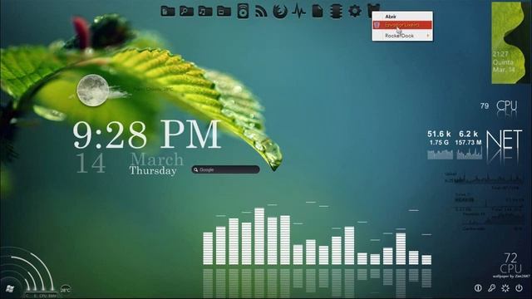532x299 pixels.
Task: Open the documents folder dock icon
Action: point(168,11)
